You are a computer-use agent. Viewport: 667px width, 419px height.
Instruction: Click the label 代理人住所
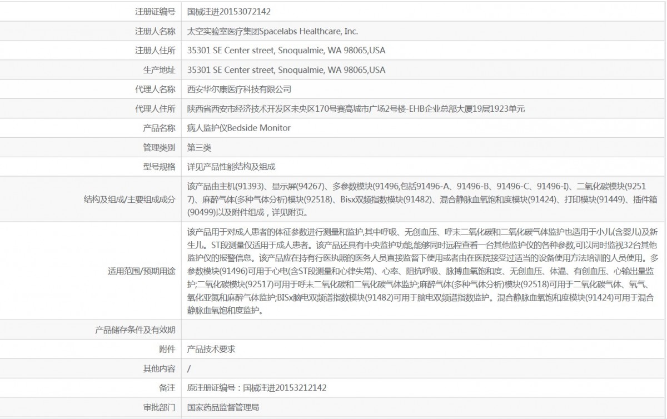pyautogui.click(x=155, y=108)
